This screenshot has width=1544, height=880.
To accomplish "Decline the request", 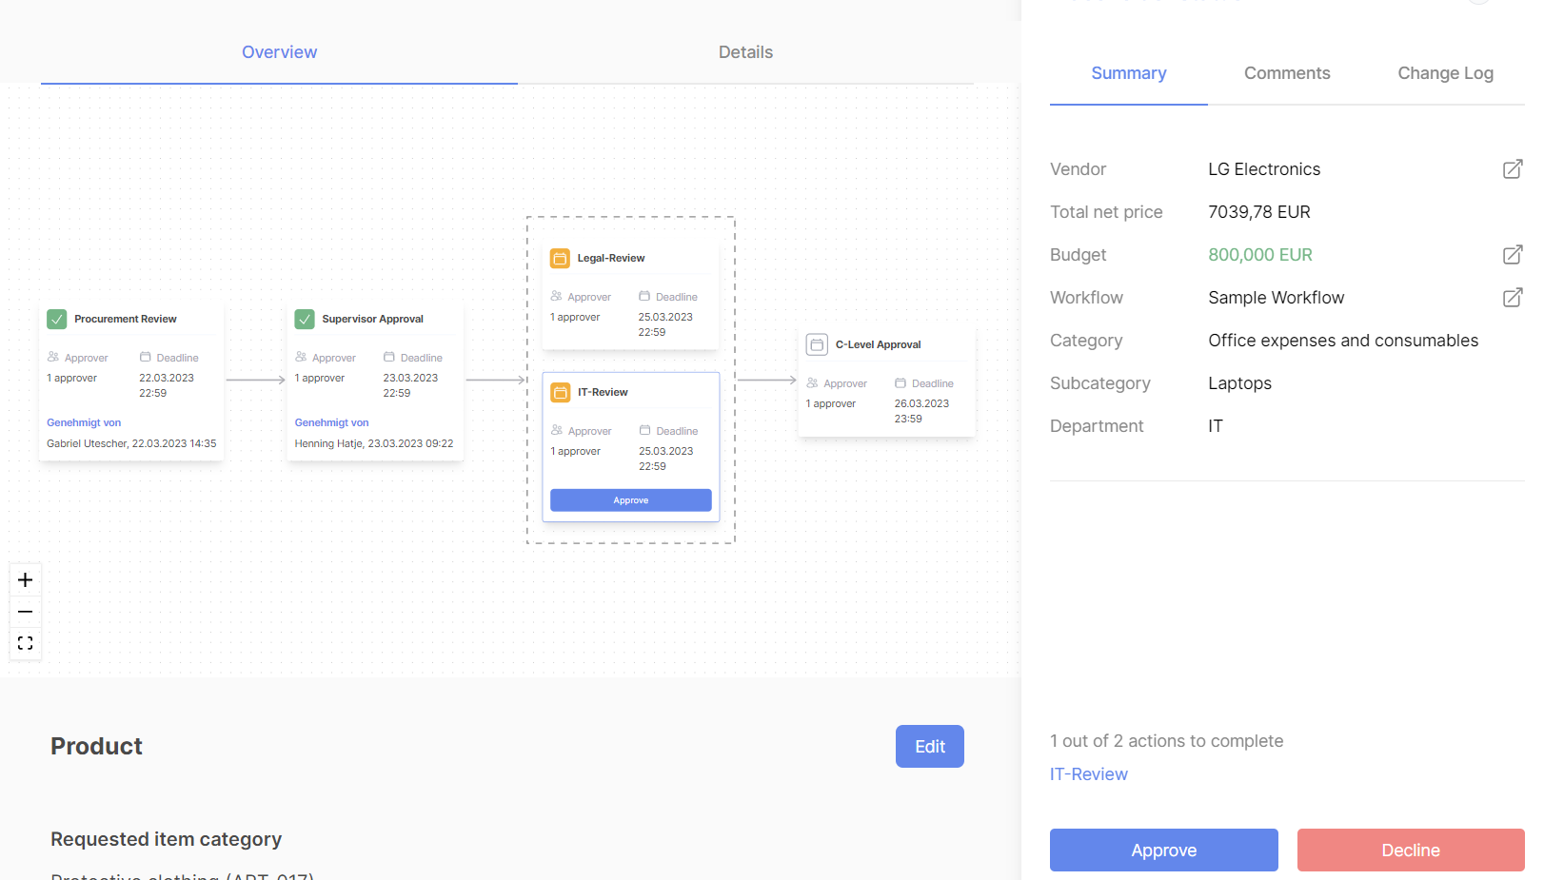I will (1410, 850).
